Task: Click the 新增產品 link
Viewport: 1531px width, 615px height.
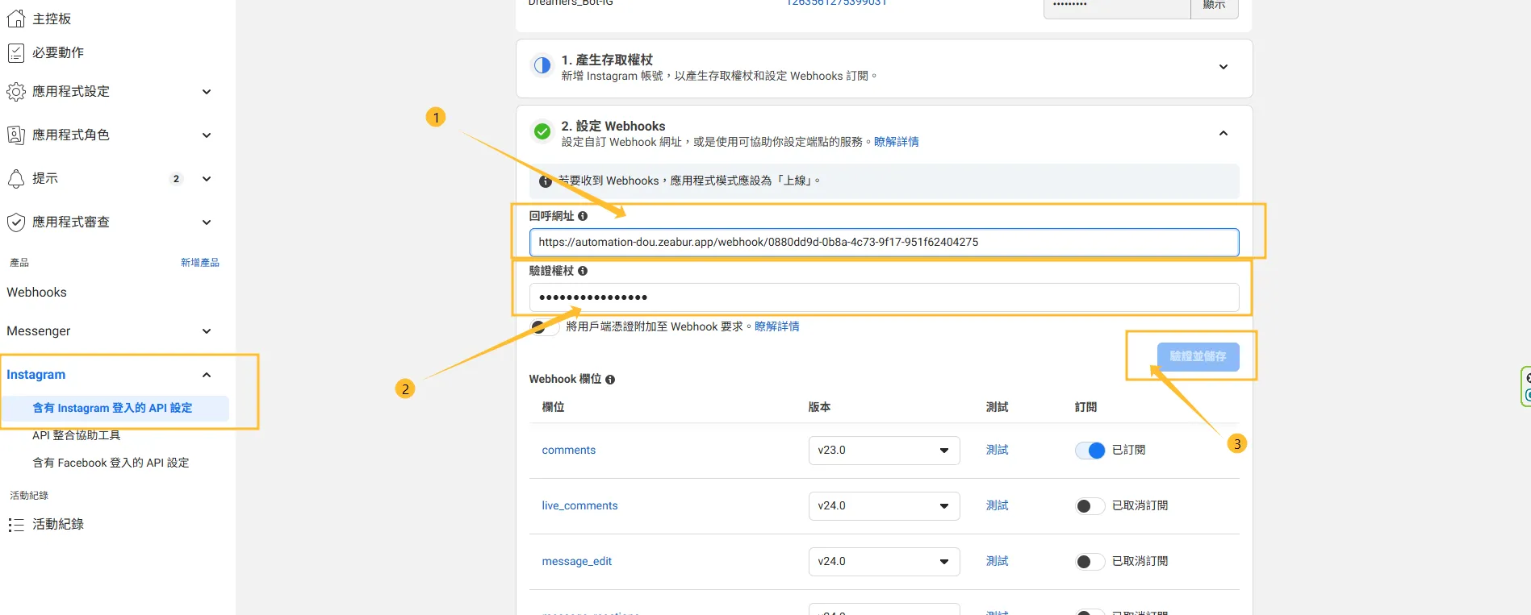Action: point(200,263)
